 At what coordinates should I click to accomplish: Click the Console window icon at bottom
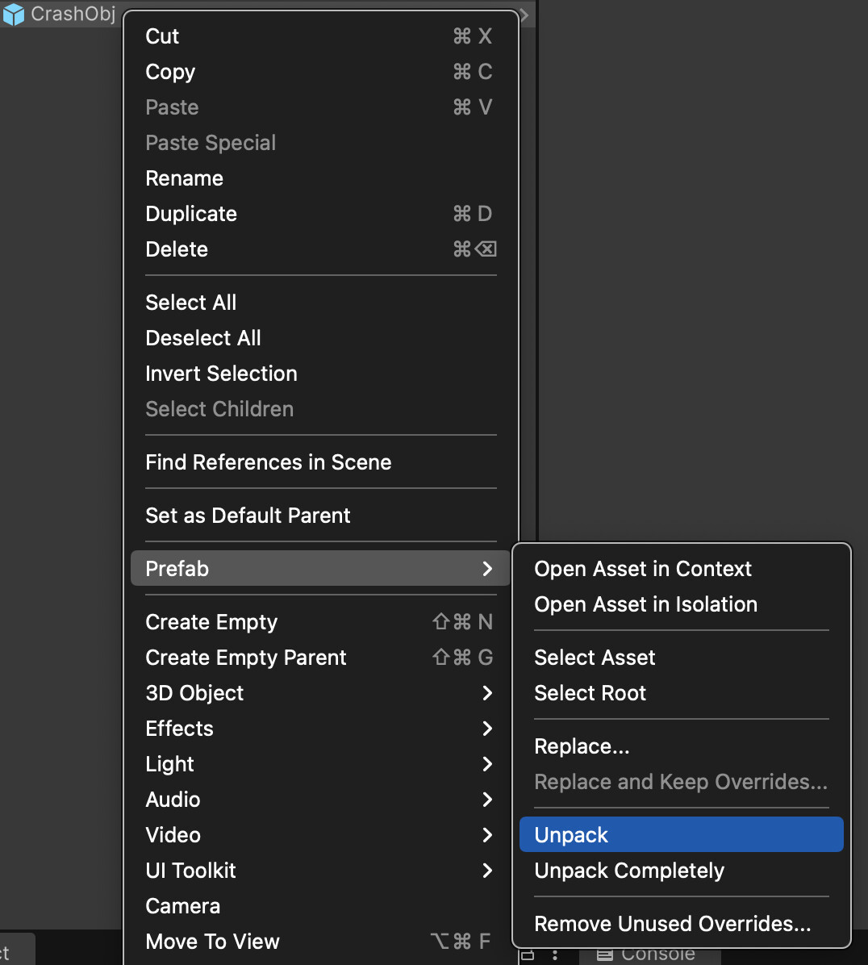[x=604, y=955]
